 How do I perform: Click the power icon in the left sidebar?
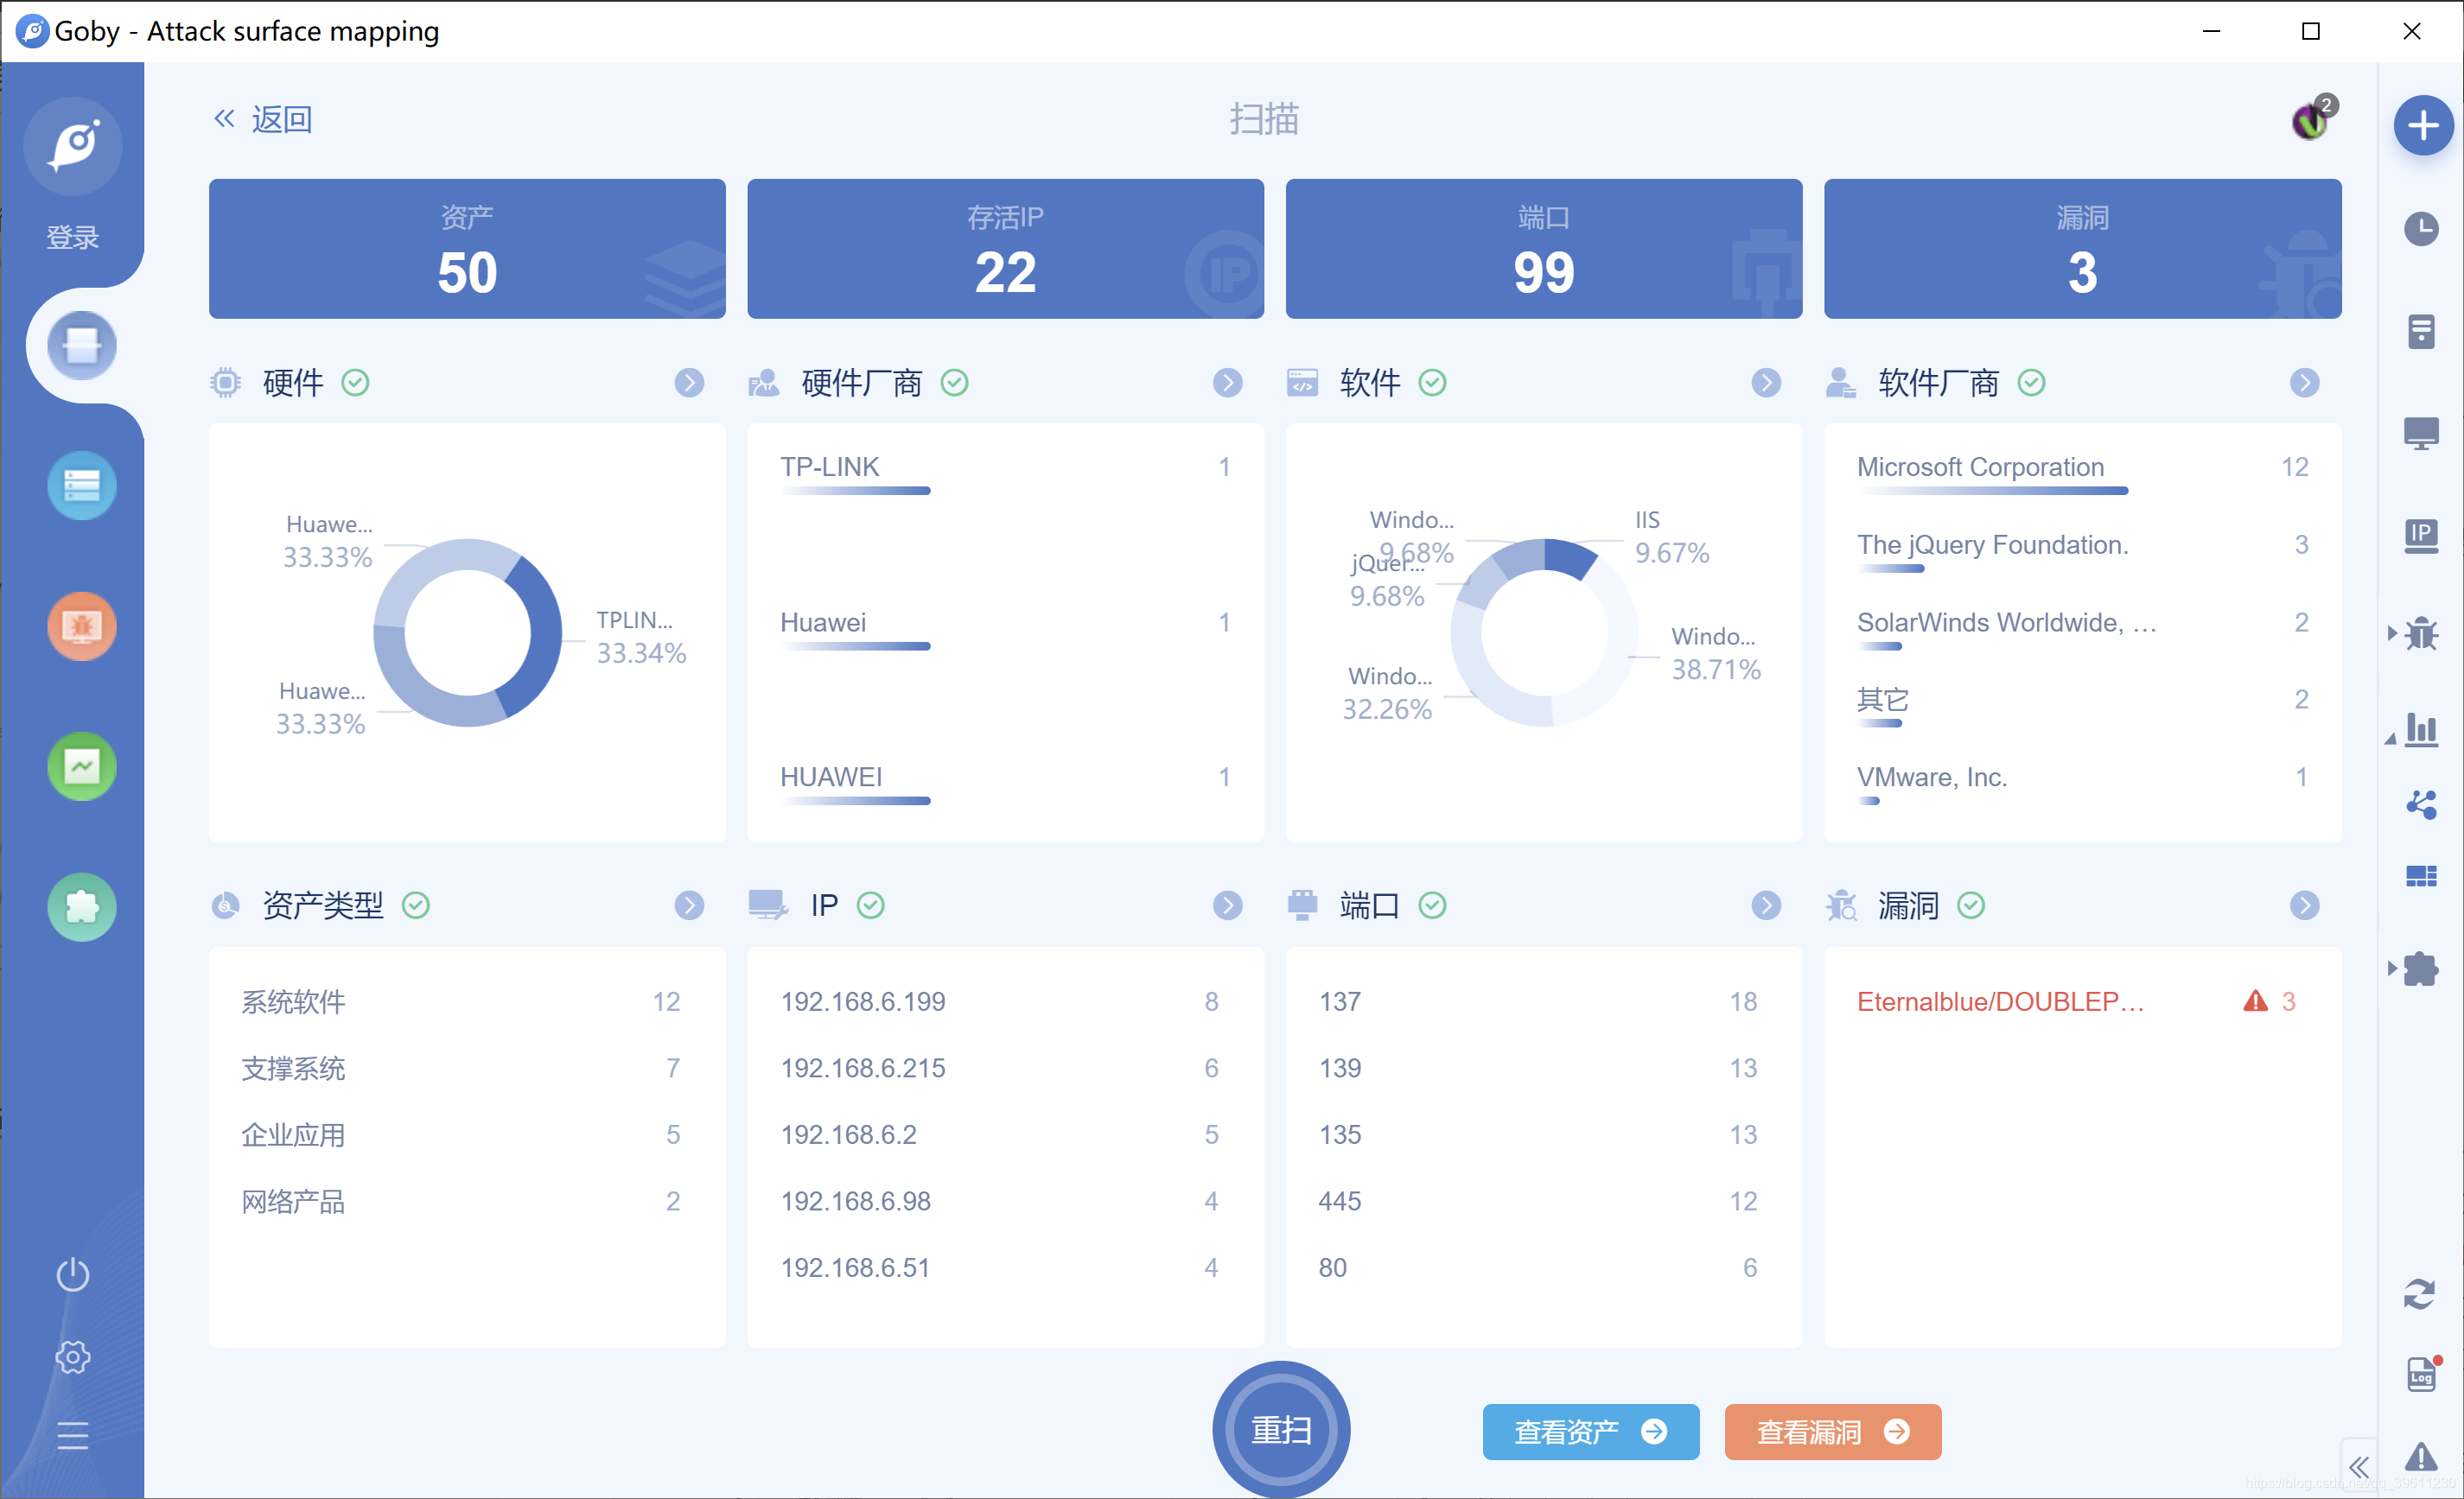[72, 1275]
